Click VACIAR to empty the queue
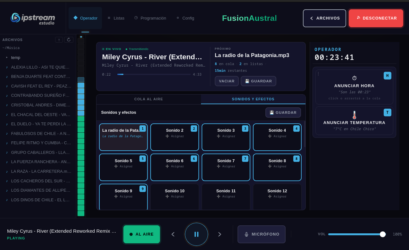Viewport: 409px width, 250px height. click(227, 81)
